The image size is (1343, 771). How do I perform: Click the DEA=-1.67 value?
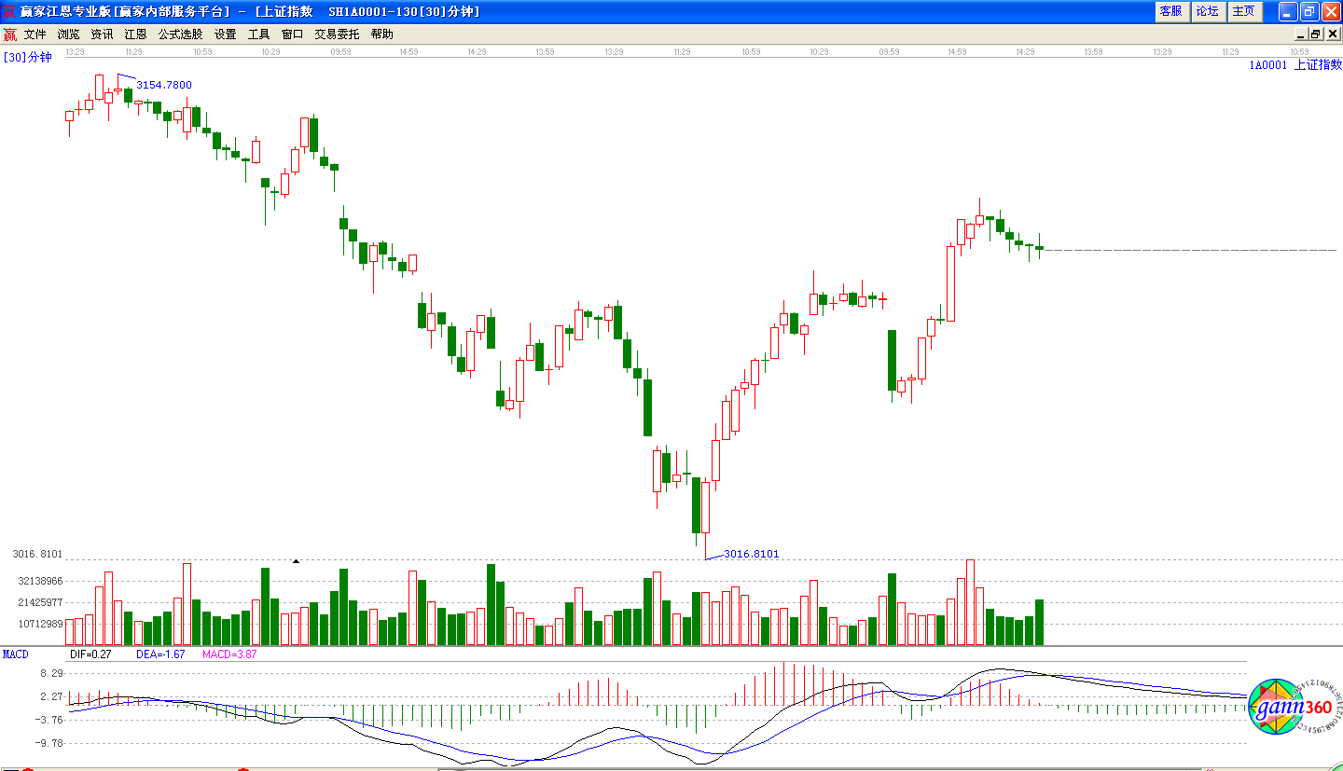pyautogui.click(x=160, y=654)
